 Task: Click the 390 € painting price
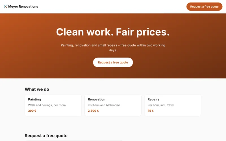click(x=32, y=111)
